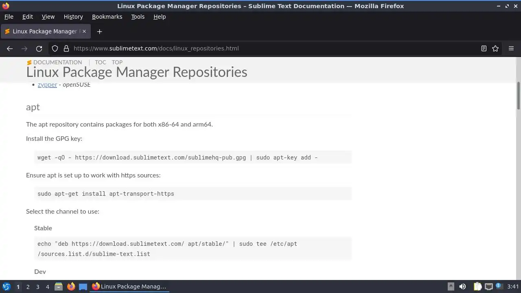Open the Firefox hamburger menu
The height and width of the screenshot is (293, 521).
tap(511, 48)
